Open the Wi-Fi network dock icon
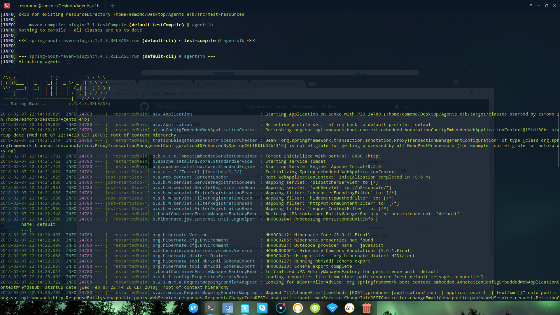The height and width of the screenshot is (315, 560). (x=332, y=308)
